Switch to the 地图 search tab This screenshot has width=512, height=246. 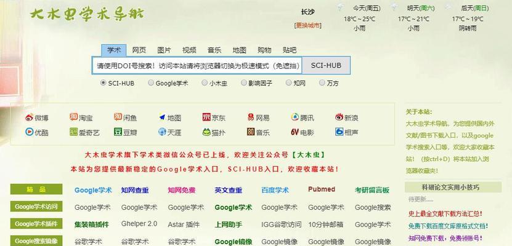(239, 50)
